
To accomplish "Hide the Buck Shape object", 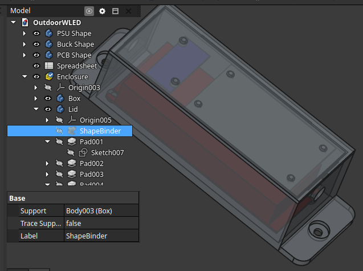I will pos(36,44).
